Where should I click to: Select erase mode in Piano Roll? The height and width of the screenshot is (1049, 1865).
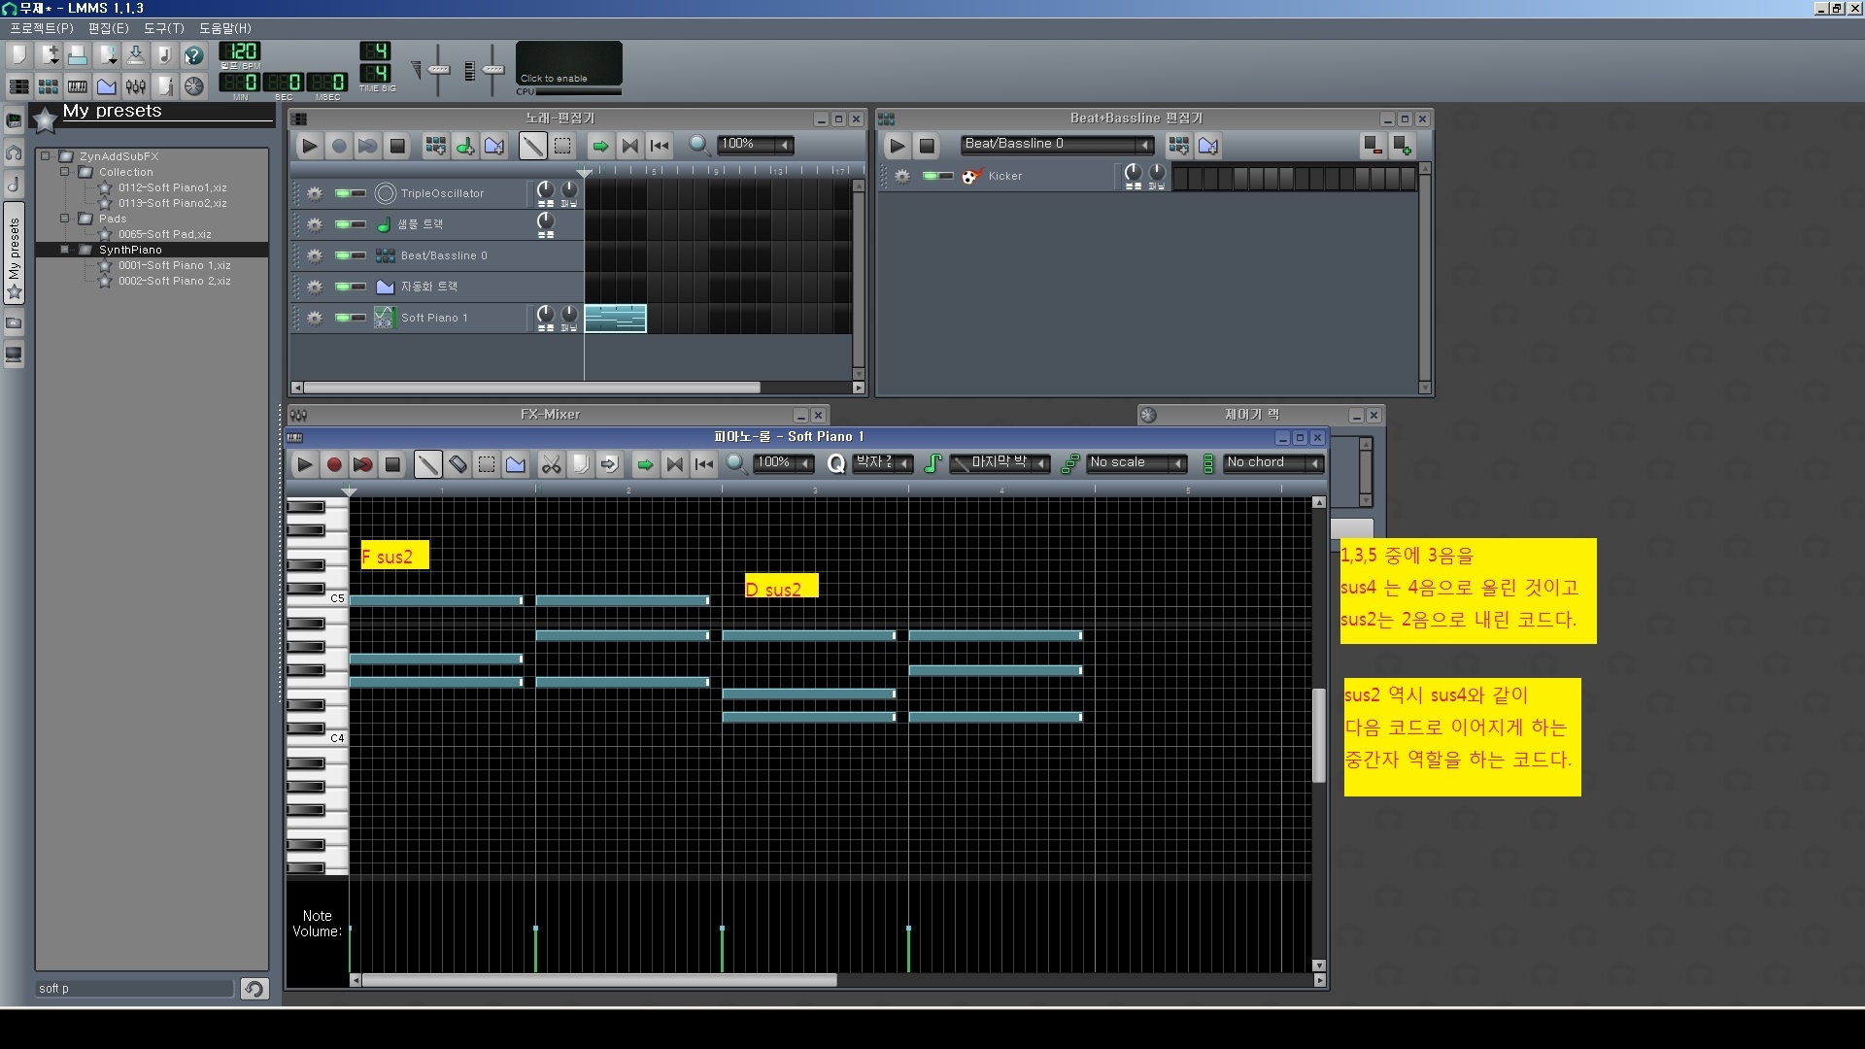click(x=458, y=464)
